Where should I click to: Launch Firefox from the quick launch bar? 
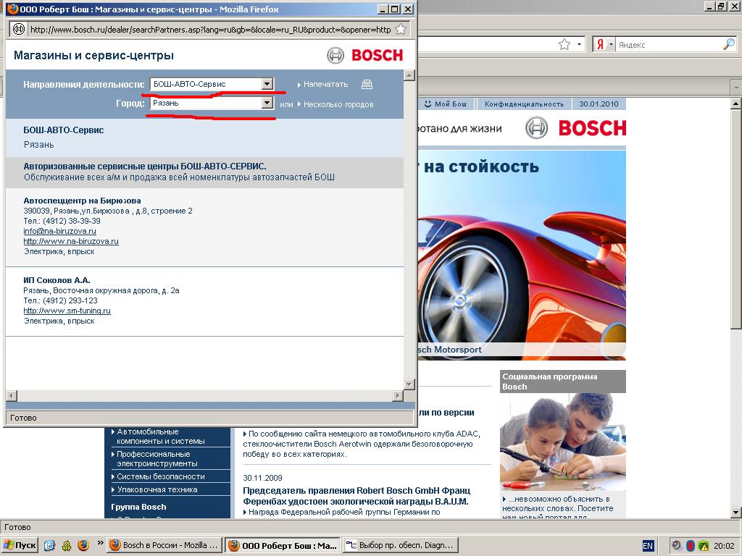click(83, 545)
